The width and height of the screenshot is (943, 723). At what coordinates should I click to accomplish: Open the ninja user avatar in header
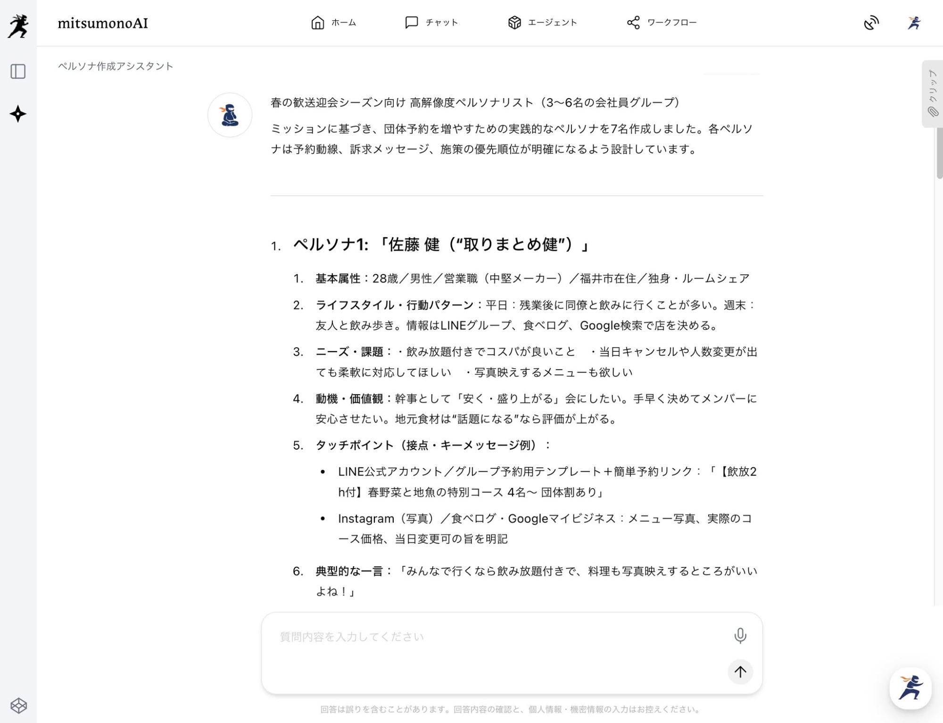click(x=914, y=23)
